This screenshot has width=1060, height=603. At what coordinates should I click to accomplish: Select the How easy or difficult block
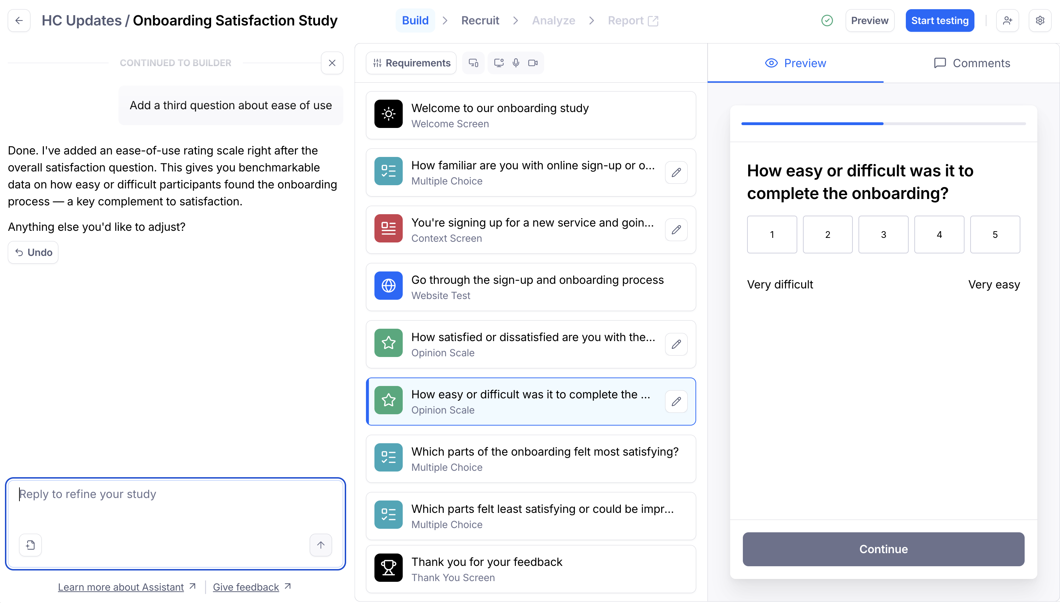pos(531,401)
